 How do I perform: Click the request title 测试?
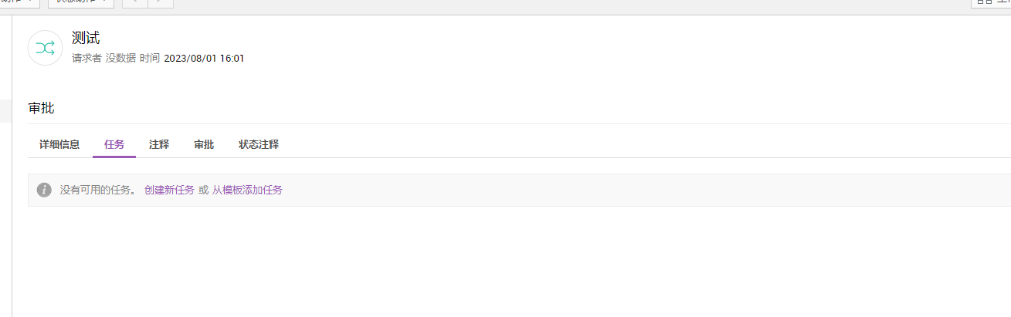(x=86, y=39)
